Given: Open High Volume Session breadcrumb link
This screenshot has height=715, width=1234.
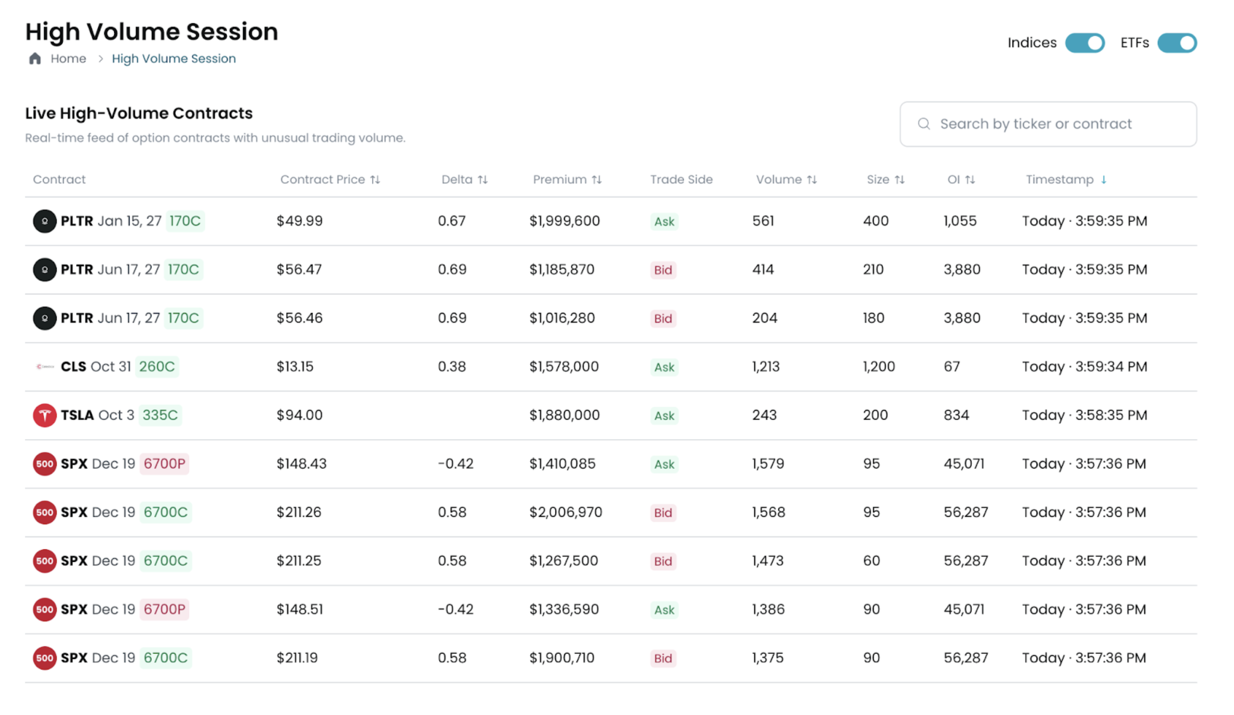Looking at the screenshot, I should [x=173, y=59].
